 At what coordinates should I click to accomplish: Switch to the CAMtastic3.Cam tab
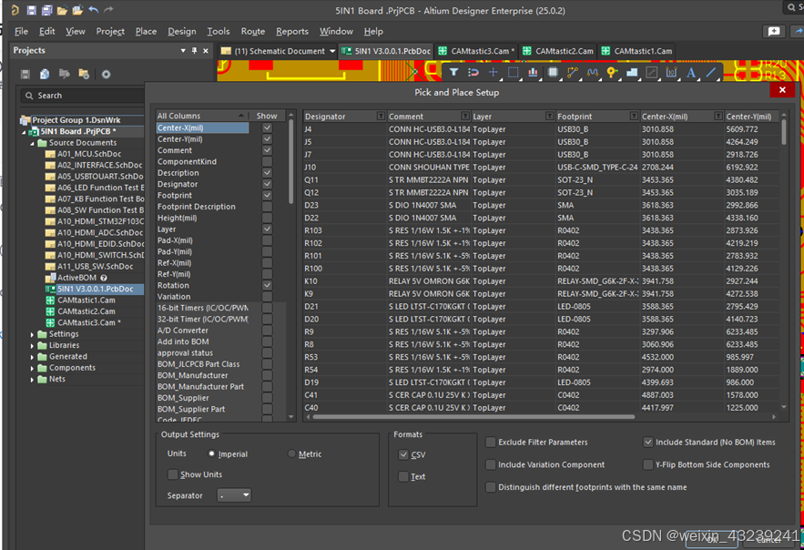(x=477, y=51)
